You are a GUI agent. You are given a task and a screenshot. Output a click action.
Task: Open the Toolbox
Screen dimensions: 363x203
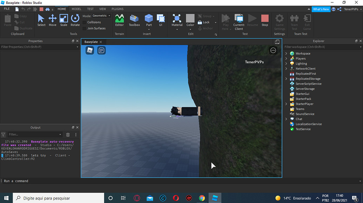[x=134, y=21]
